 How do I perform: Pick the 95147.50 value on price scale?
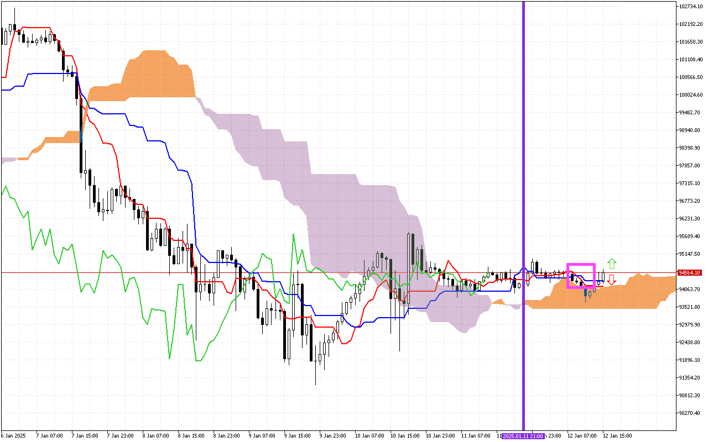(x=690, y=254)
